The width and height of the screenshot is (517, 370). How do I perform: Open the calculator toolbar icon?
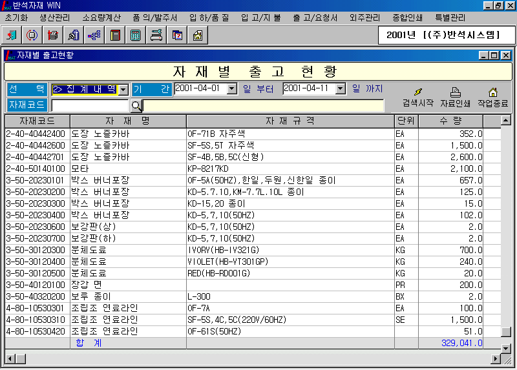coord(135,36)
